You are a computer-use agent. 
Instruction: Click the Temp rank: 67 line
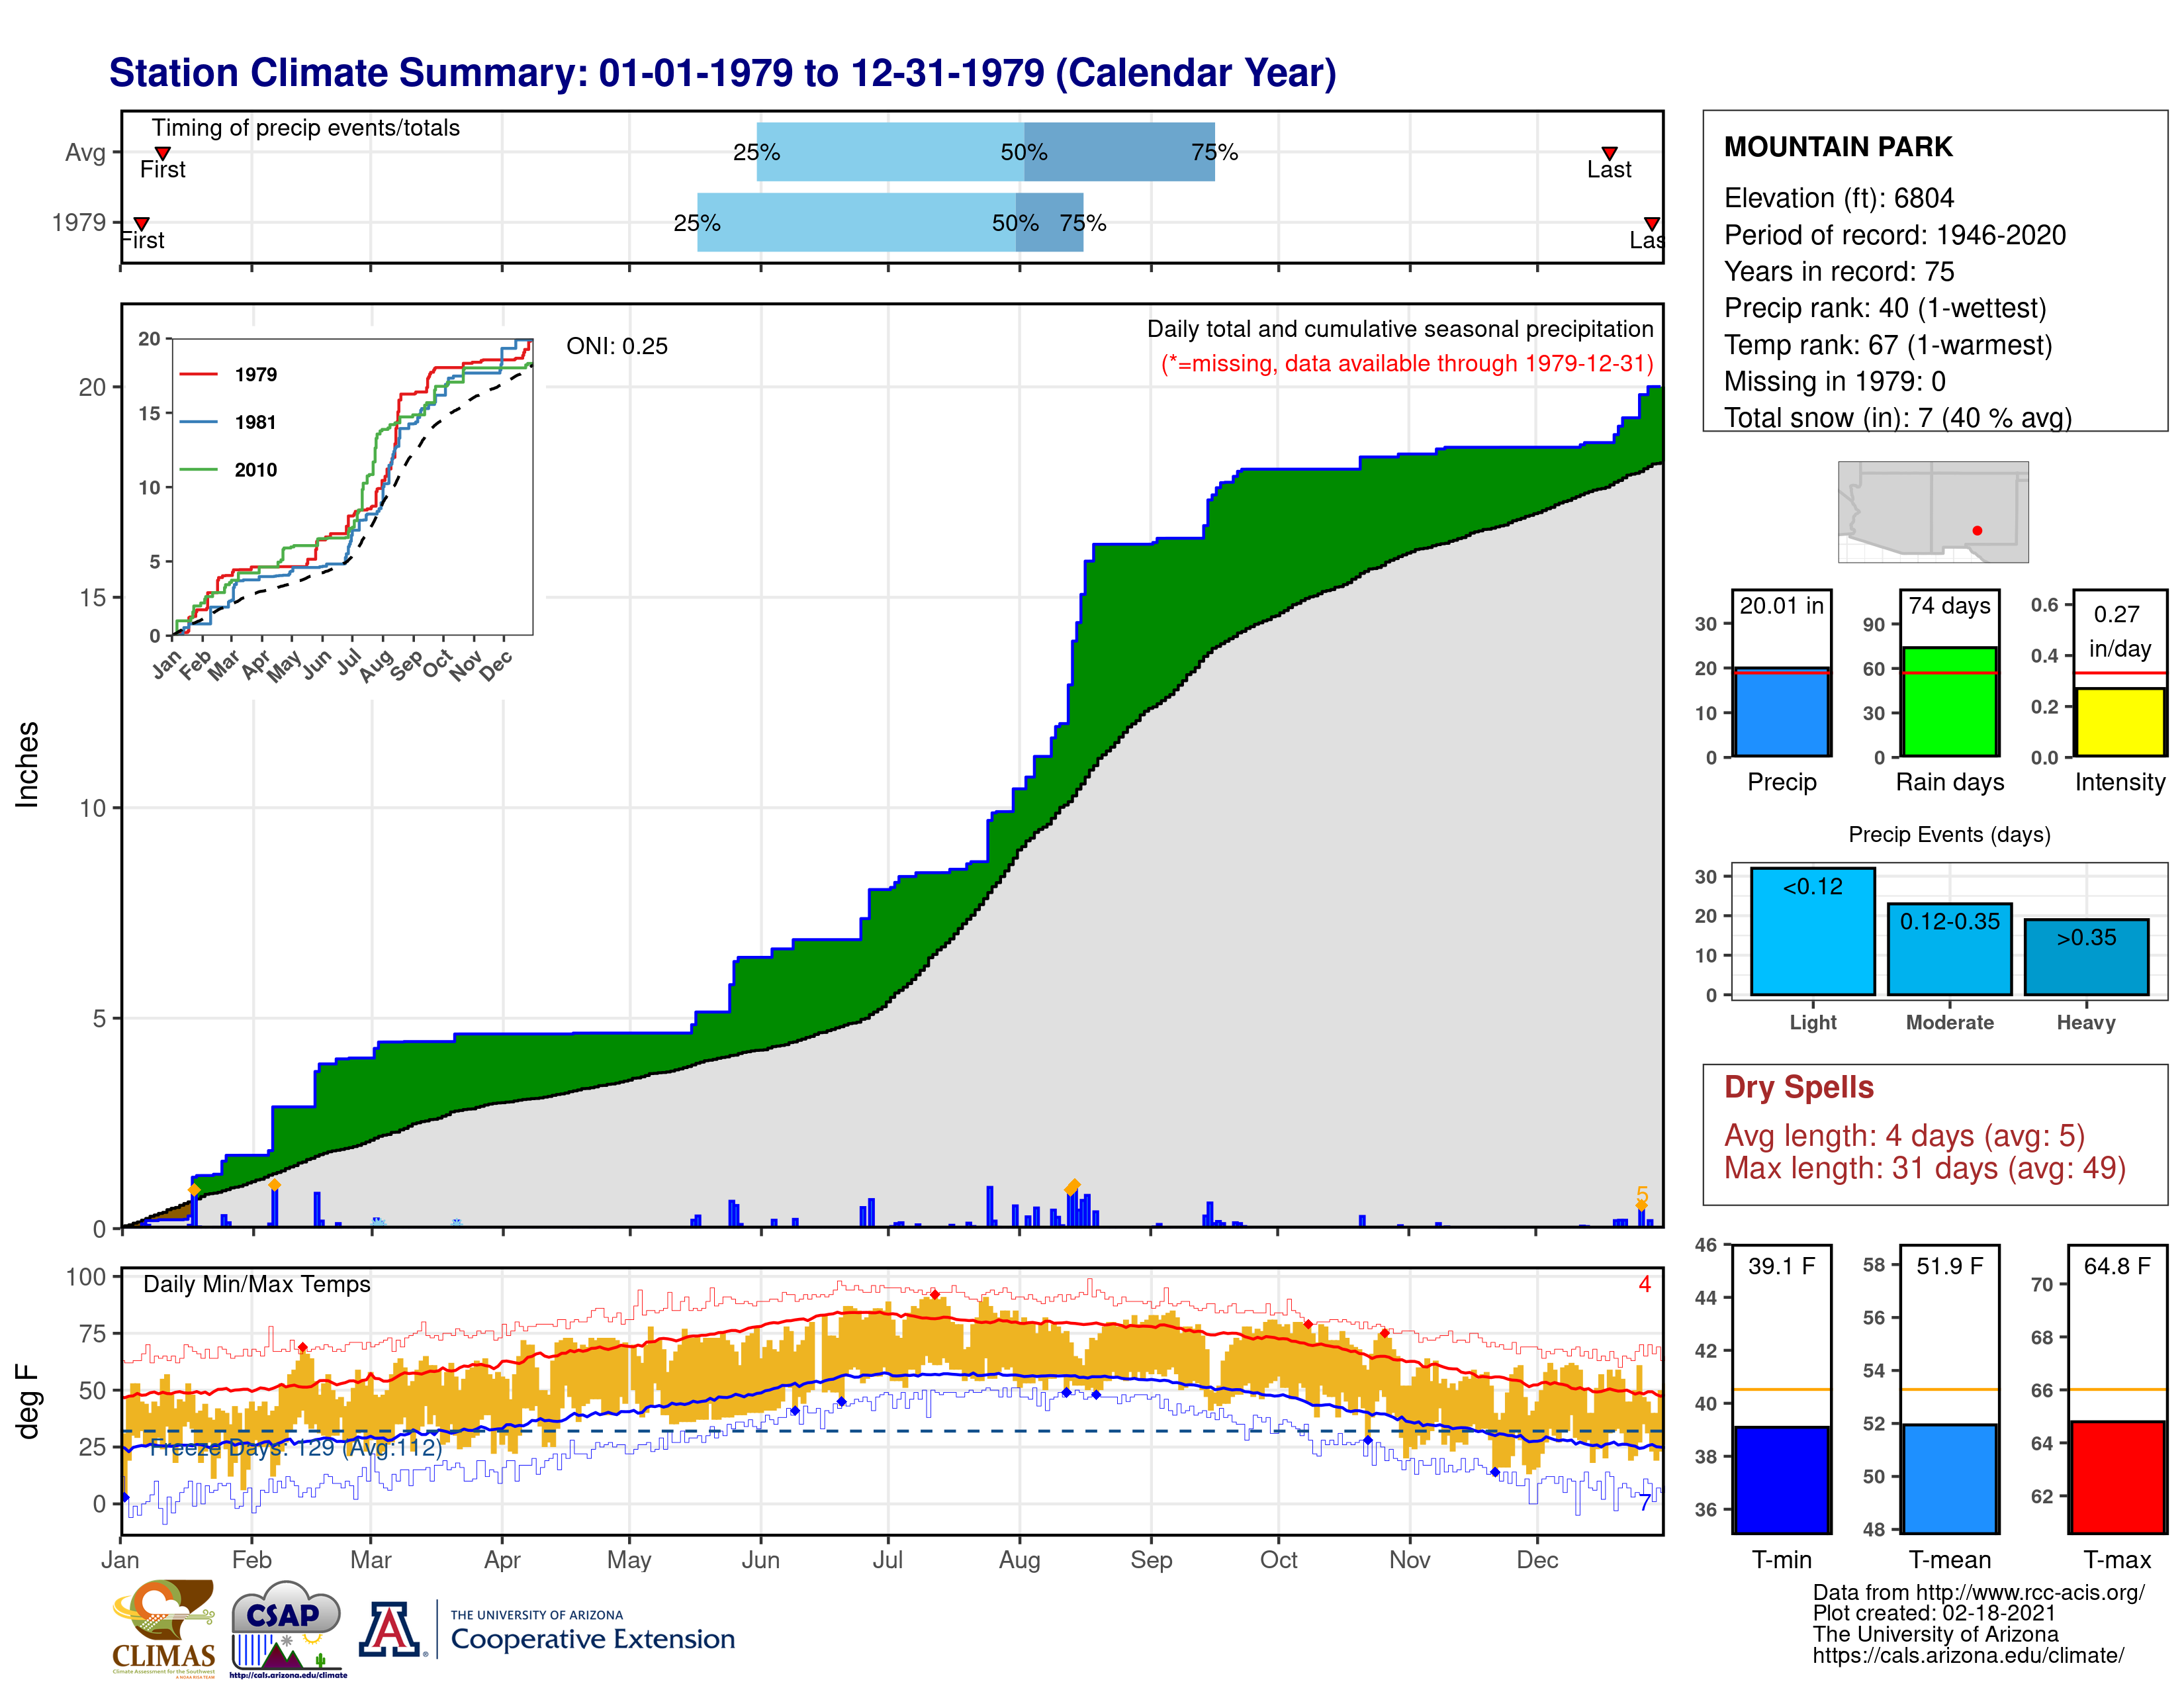click(1888, 345)
